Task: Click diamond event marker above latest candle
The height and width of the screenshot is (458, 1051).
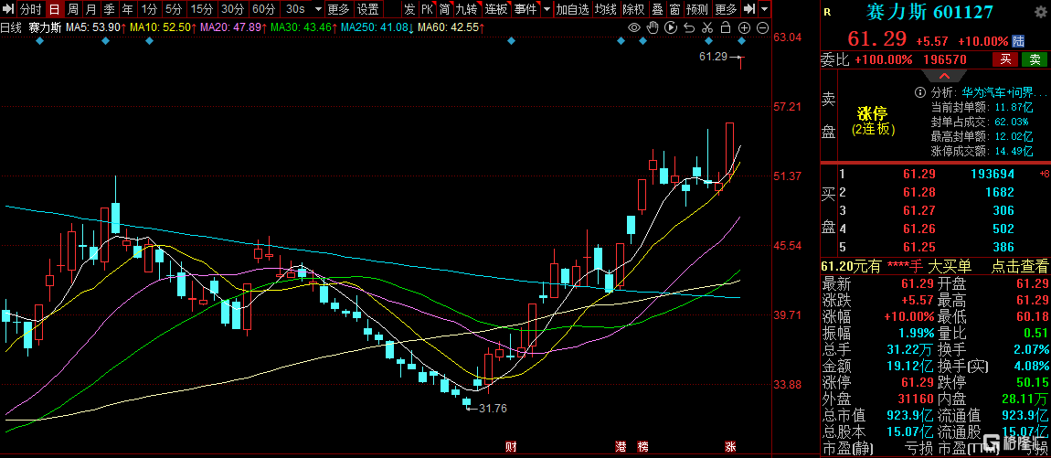Action: click(741, 41)
